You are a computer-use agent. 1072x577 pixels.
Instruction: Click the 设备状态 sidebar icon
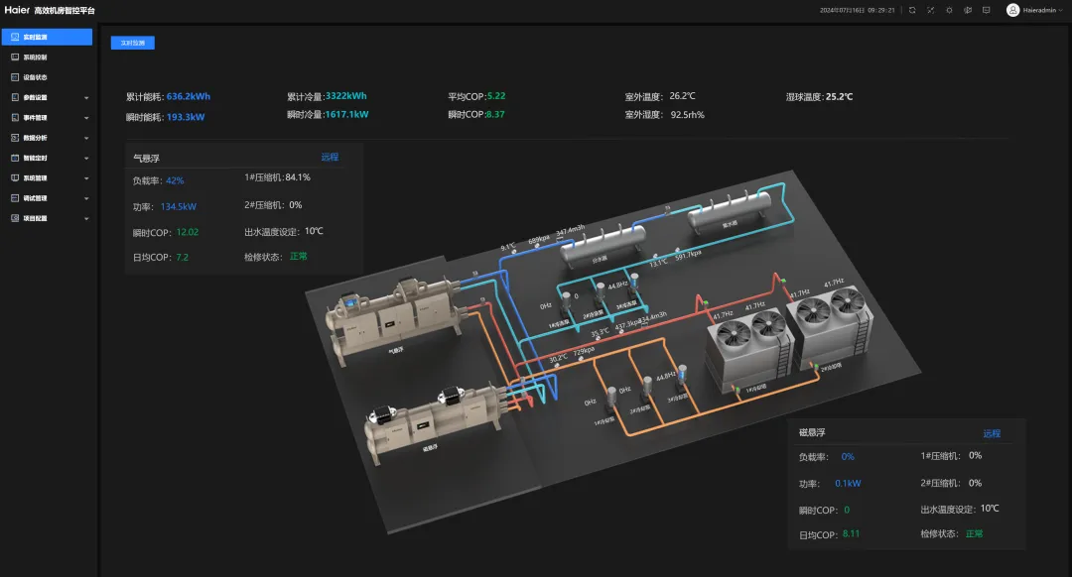tap(14, 77)
